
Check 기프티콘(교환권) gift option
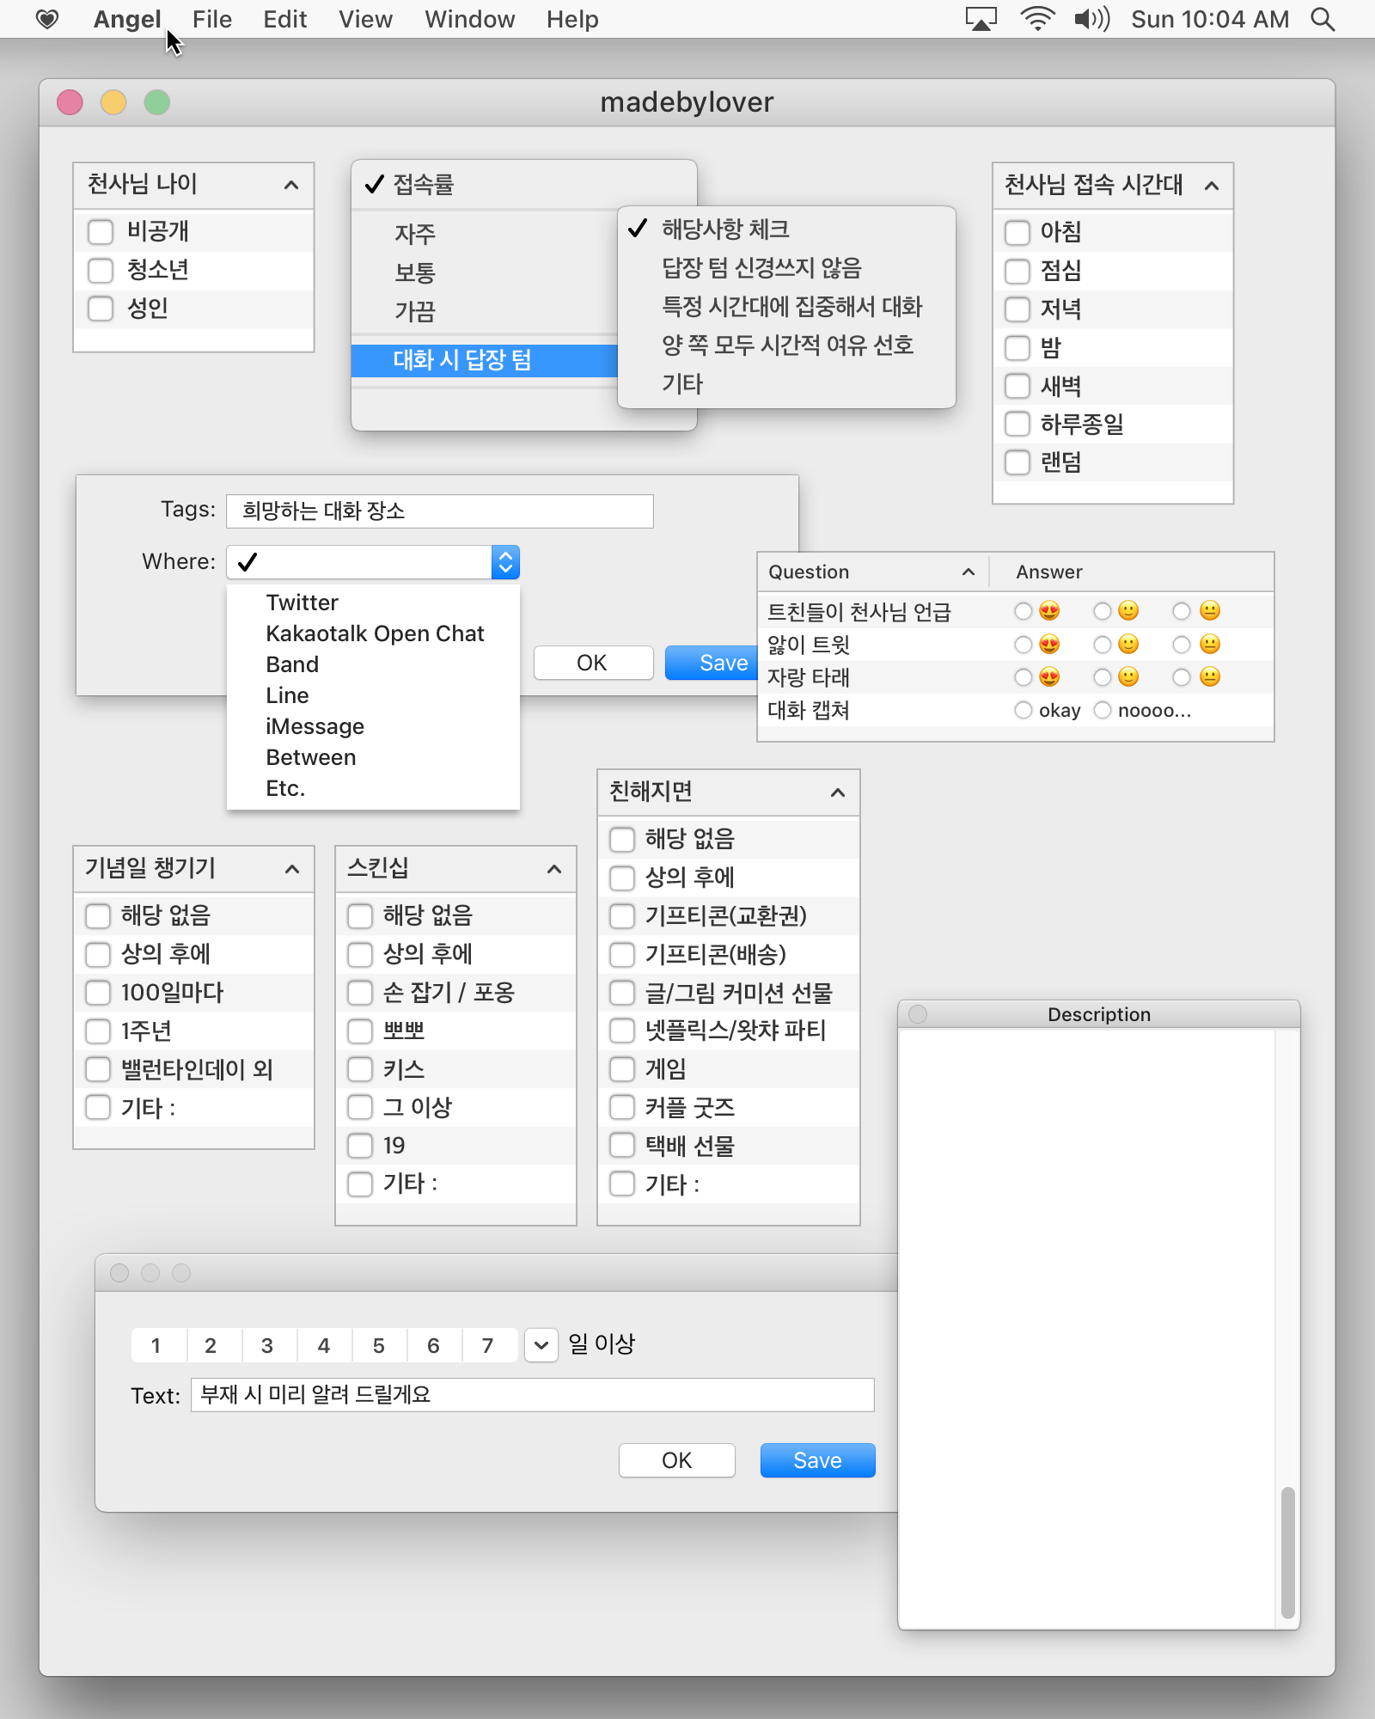click(x=622, y=915)
